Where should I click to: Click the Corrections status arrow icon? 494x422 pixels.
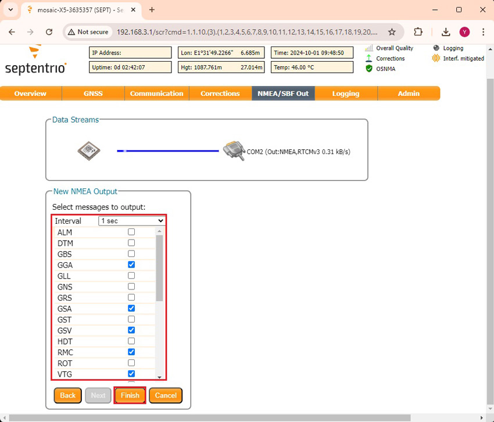tap(368, 58)
